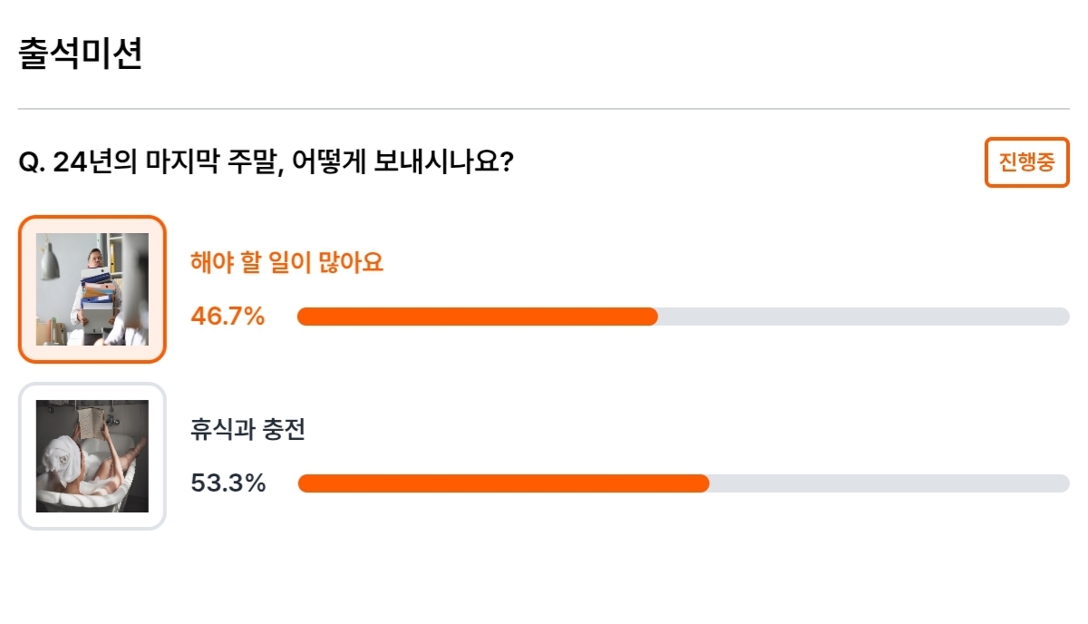The image size is (1088, 624).
Task: Click the right end of the 53.3% progress track
Action: (1063, 483)
